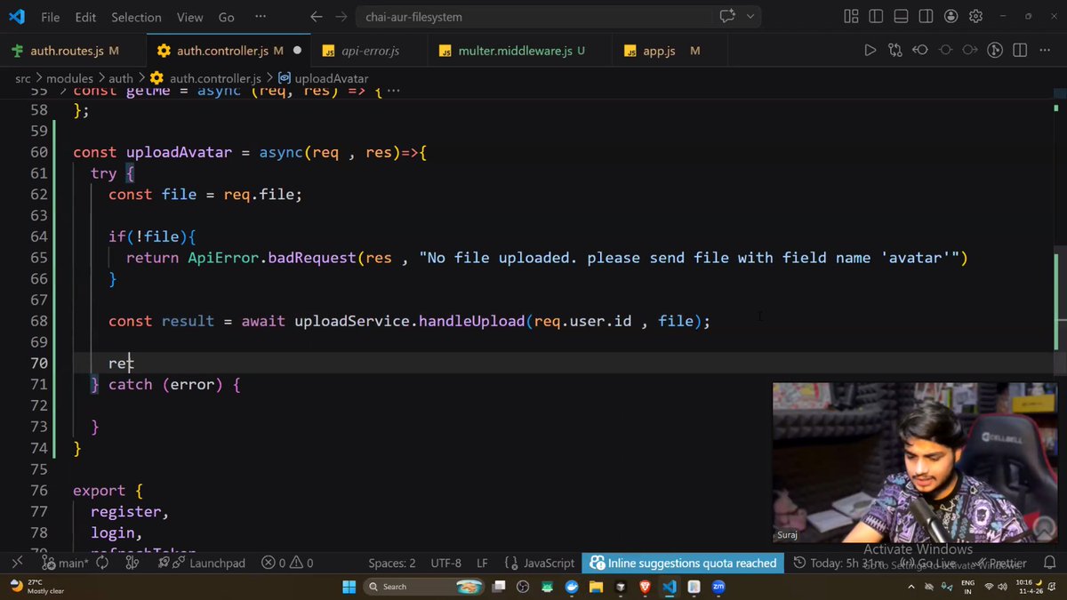Image resolution: width=1067 pixels, height=600 pixels.
Task: Show the errors and warnings count in the status bar
Action: [x=287, y=563]
